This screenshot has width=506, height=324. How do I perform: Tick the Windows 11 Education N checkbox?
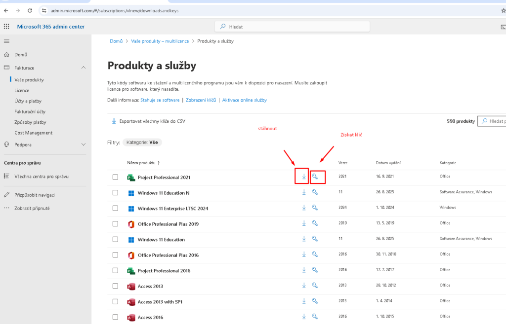pos(115,193)
